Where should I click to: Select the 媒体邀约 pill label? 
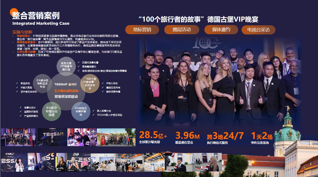pos(221,30)
